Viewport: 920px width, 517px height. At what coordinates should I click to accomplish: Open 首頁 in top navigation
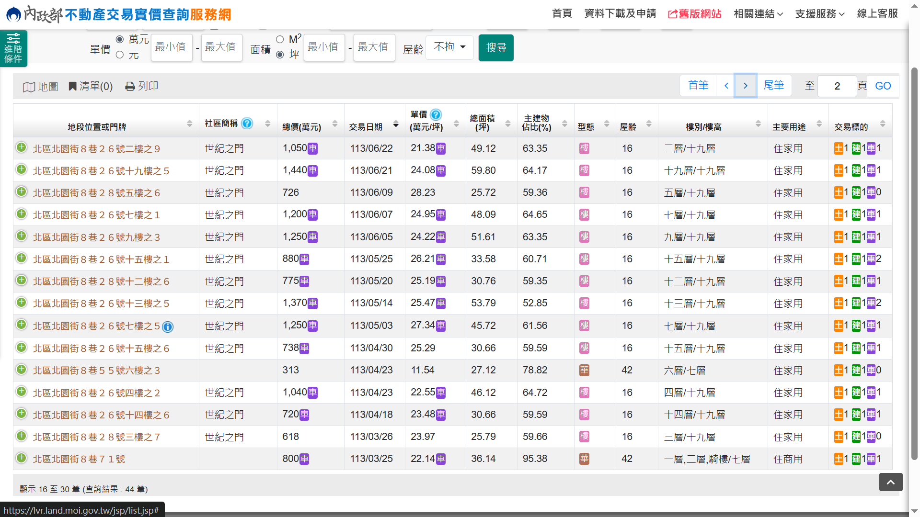(x=562, y=13)
